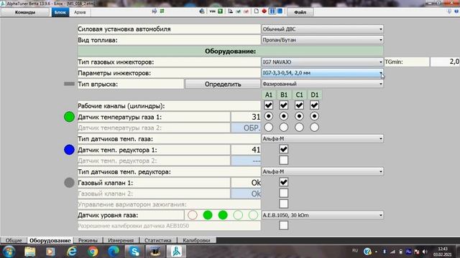The image size is (460, 258).
Task: Launch Google Chrome from taskbar
Action: click(x=93, y=252)
